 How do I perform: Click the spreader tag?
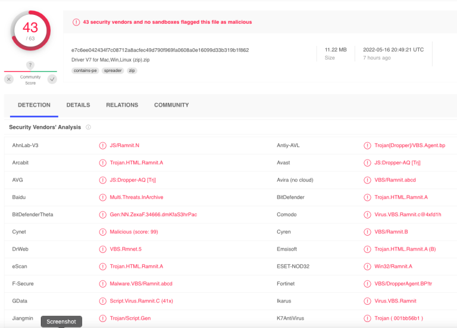click(x=113, y=71)
